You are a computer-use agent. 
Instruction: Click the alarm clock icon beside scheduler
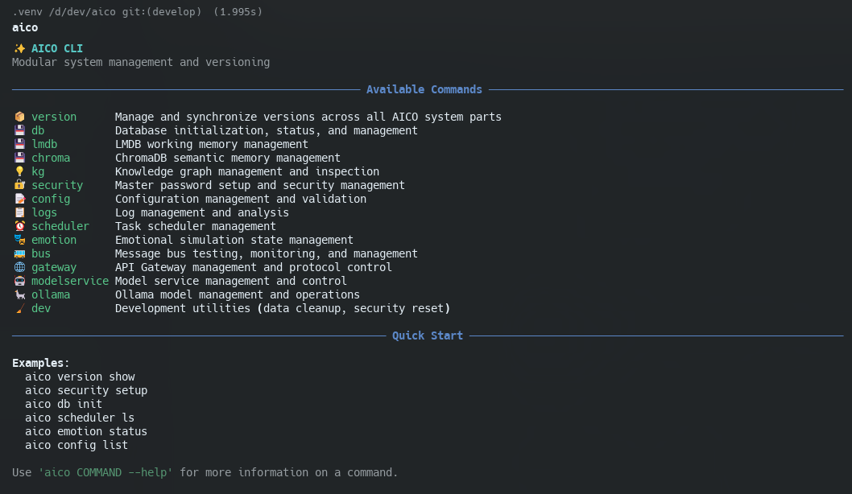19,226
